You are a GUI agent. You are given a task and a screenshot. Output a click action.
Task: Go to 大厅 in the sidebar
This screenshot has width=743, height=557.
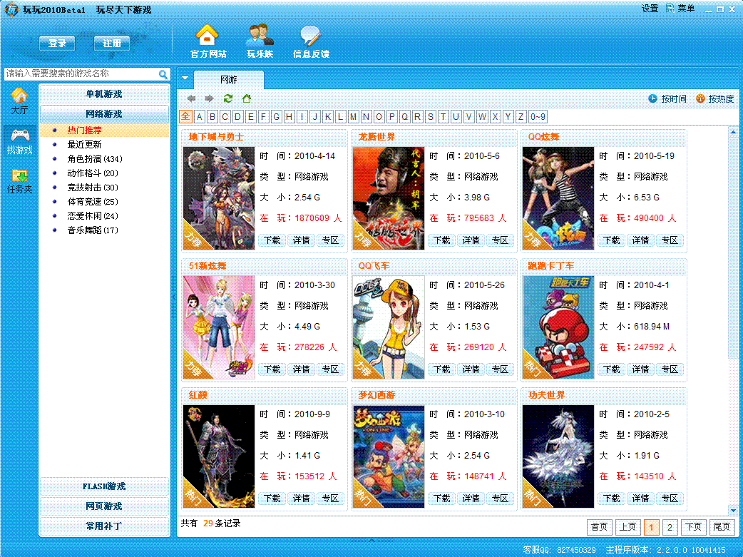coord(19,101)
